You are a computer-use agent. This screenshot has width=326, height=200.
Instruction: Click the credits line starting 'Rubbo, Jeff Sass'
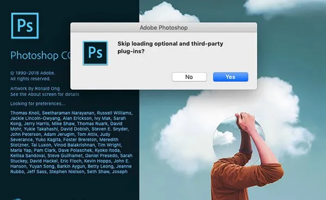click(x=69, y=172)
